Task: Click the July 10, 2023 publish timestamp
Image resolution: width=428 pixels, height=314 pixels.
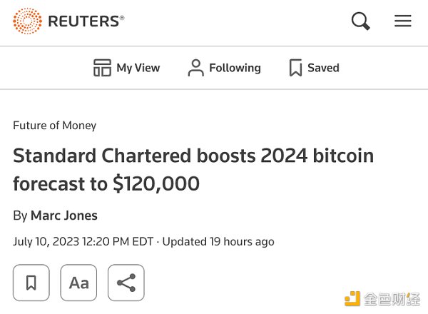Action: tap(83, 241)
